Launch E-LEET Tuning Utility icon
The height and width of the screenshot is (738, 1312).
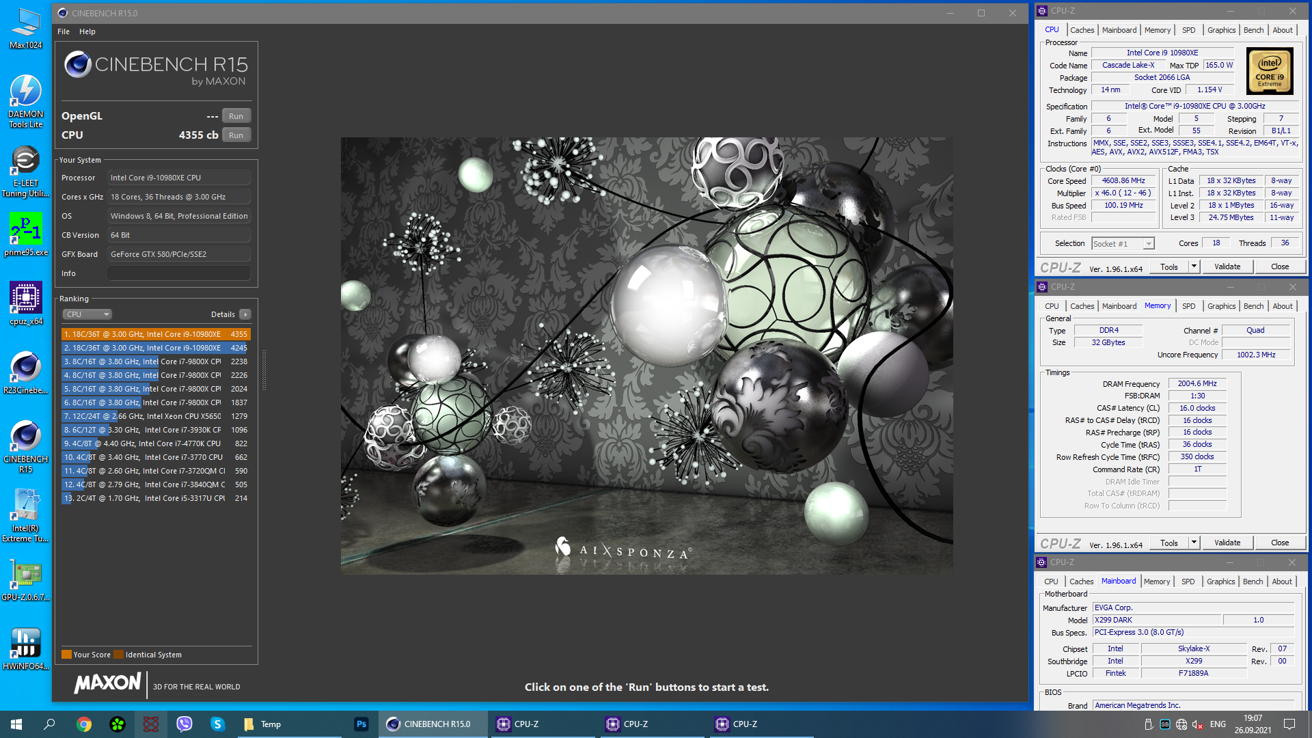click(26, 171)
